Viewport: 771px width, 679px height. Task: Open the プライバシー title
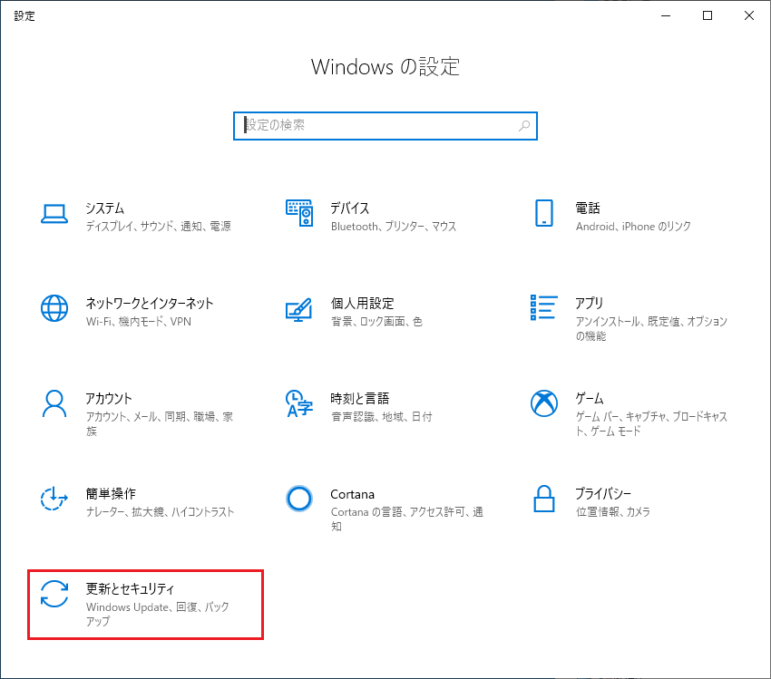pos(603,494)
